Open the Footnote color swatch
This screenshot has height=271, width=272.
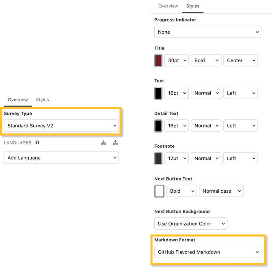pos(159,158)
